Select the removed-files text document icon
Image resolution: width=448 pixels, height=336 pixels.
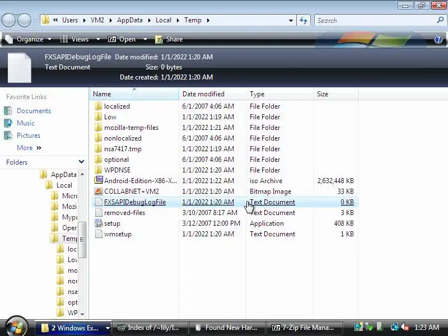[99, 213]
